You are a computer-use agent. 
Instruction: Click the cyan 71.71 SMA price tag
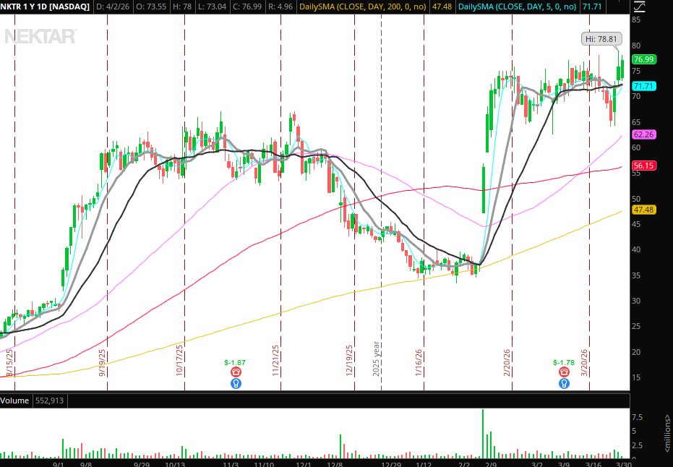coord(643,86)
